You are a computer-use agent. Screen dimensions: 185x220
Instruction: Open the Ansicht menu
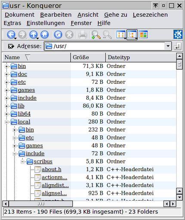88,15
